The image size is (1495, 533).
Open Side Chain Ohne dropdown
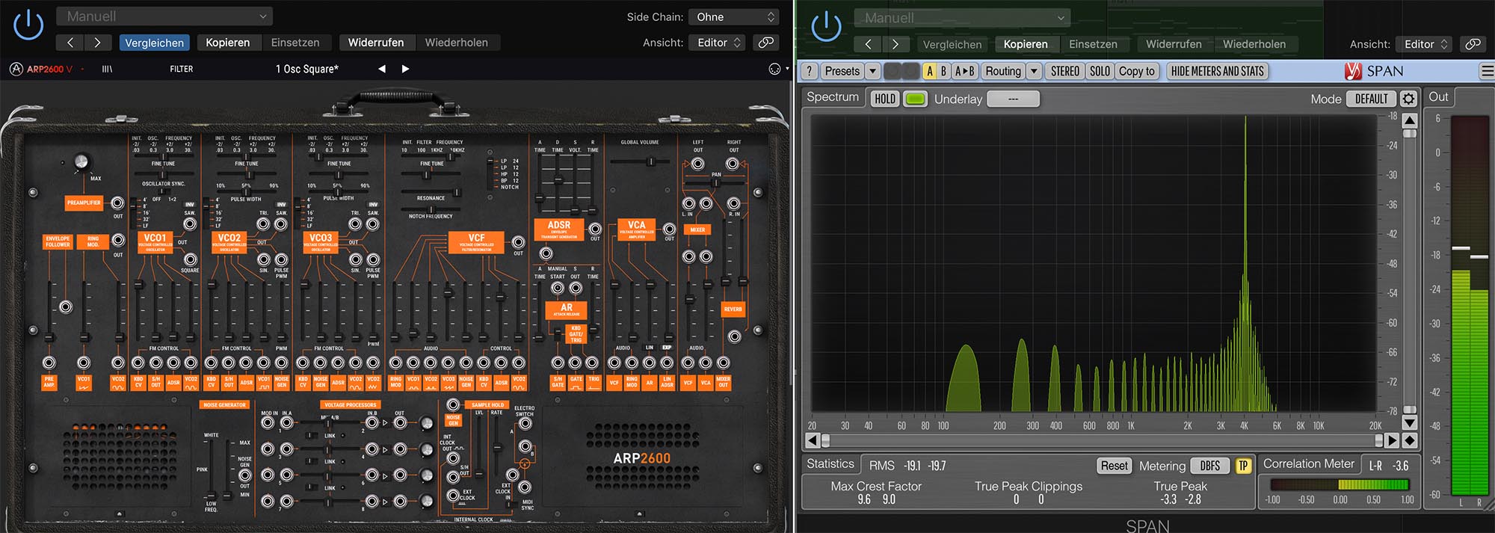click(x=735, y=16)
